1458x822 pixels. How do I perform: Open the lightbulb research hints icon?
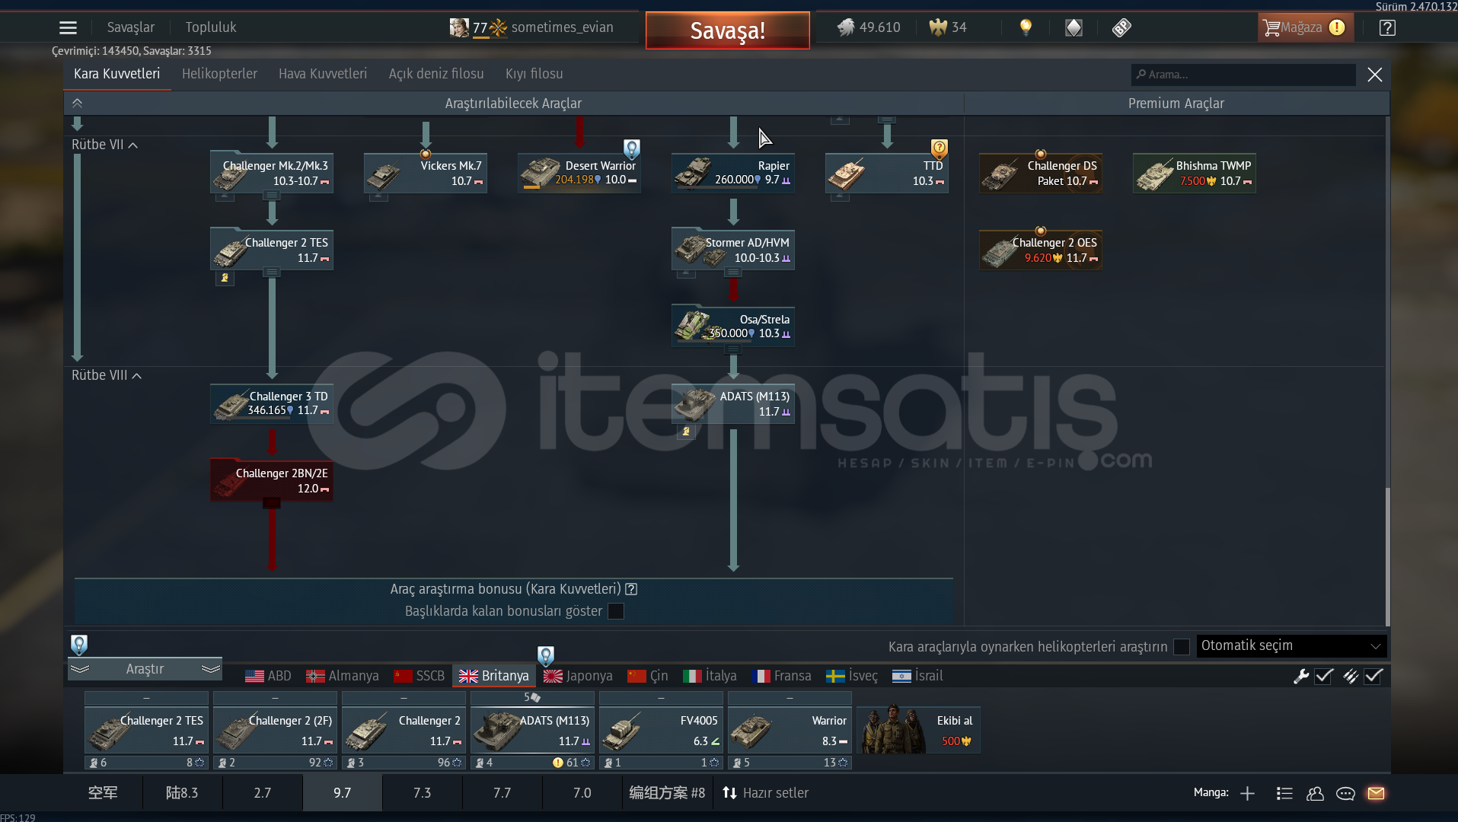(x=1026, y=28)
